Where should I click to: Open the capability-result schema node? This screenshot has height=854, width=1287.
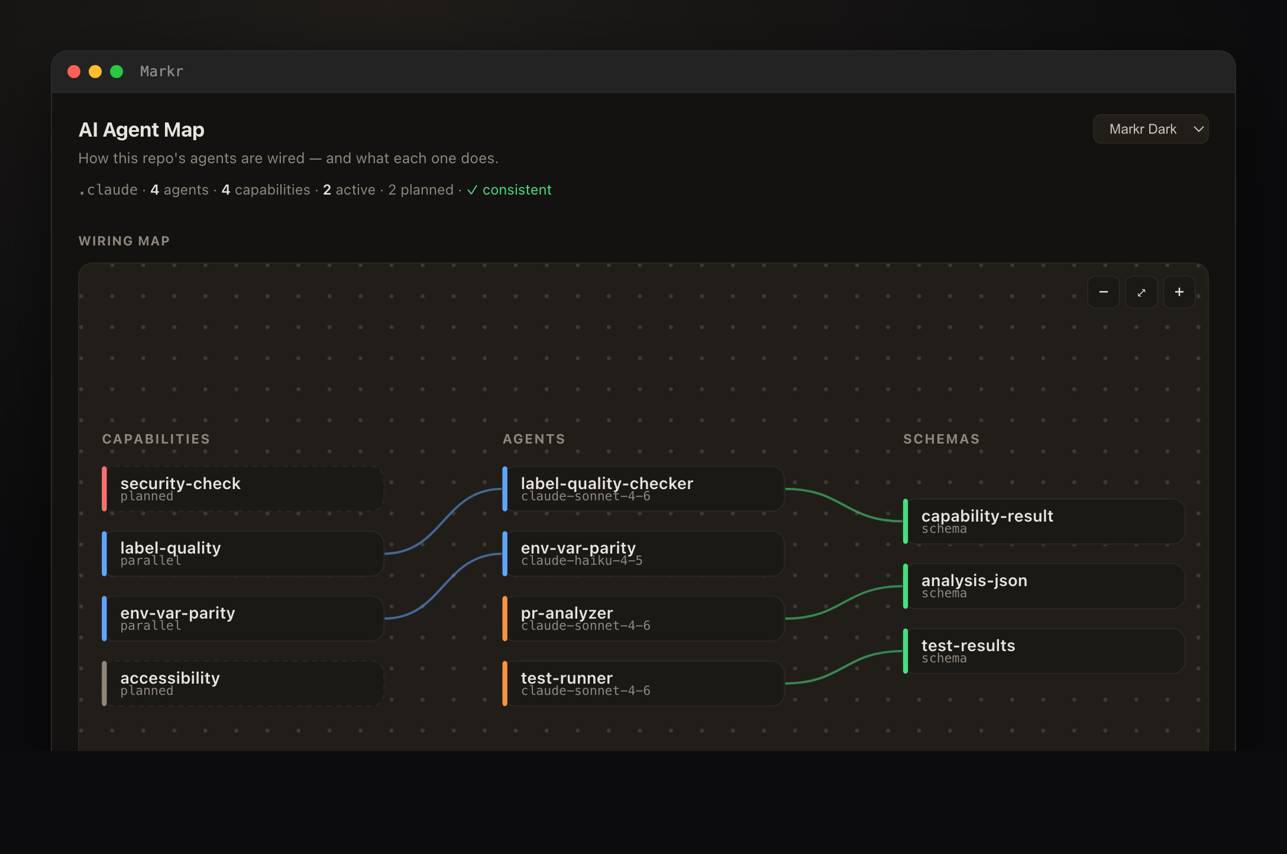[1044, 521]
